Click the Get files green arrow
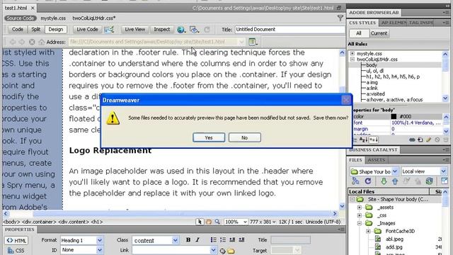The height and width of the screenshot is (255, 453). pyautogui.click(x=384, y=181)
